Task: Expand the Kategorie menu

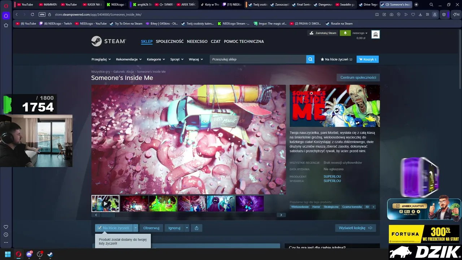Action: (x=156, y=59)
